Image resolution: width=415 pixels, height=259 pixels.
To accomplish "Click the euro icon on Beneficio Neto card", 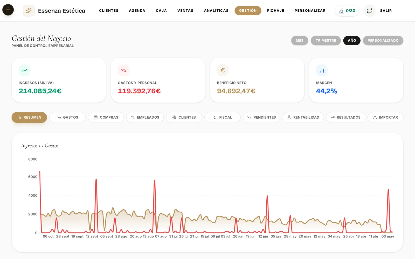I will click(x=223, y=70).
